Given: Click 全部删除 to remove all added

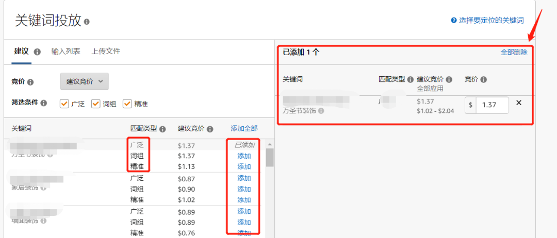Looking at the screenshot, I should (x=514, y=52).
